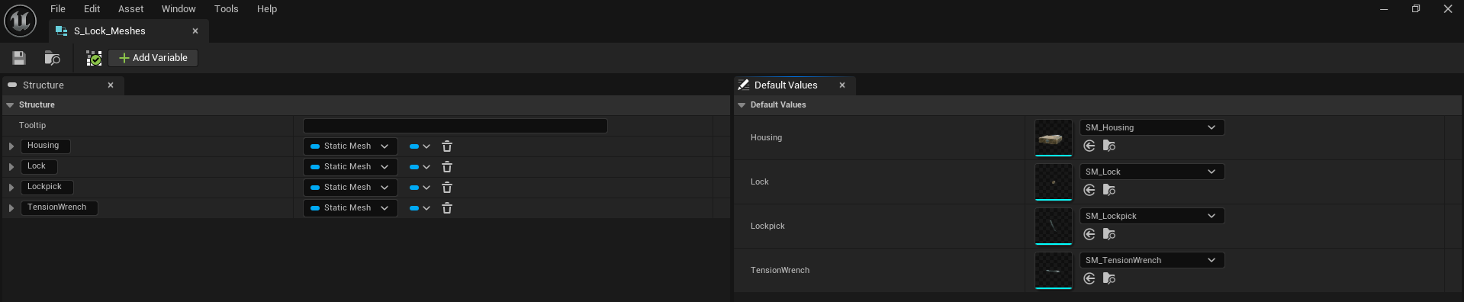Save the S_Lock_Meshes asset
The height and width of the screenshot is (302, 1464).
pyautogui.click(x=19, y=58)
